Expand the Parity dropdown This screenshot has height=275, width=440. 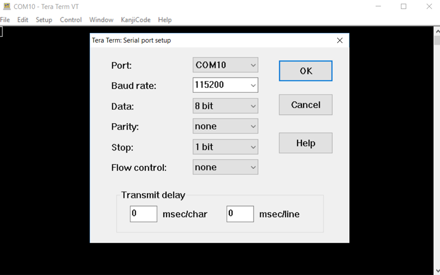click(x=225, y=127)
